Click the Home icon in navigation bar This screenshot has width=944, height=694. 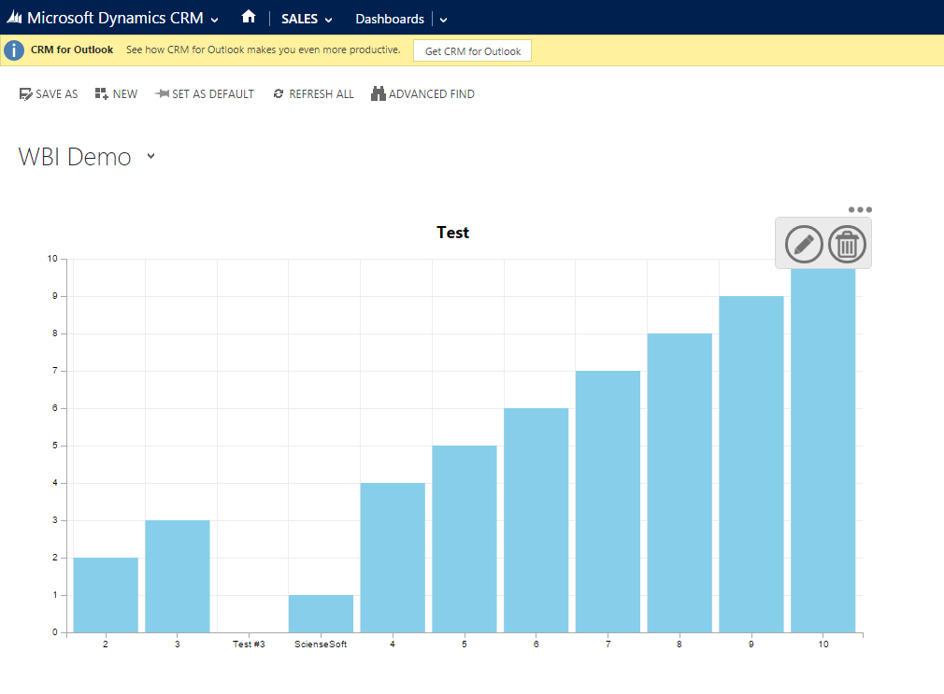(248, 17)
